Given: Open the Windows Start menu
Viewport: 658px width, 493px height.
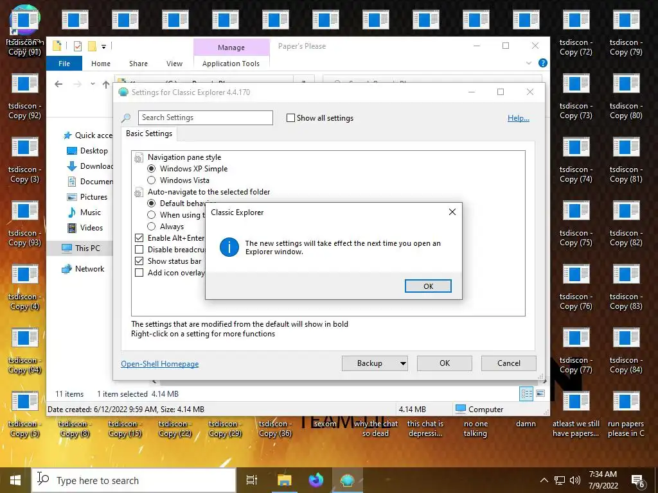Looking at the screenshot, I should pyautogui.click(x=15, y=480).
